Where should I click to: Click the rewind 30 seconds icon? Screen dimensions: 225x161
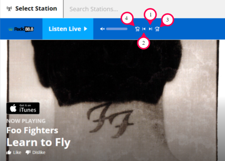[x=137, y=29]
